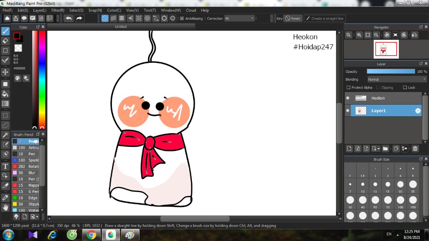Open Internet Explorer from taskbar
This screenshot has width=429, height=241.
(52, 235)
